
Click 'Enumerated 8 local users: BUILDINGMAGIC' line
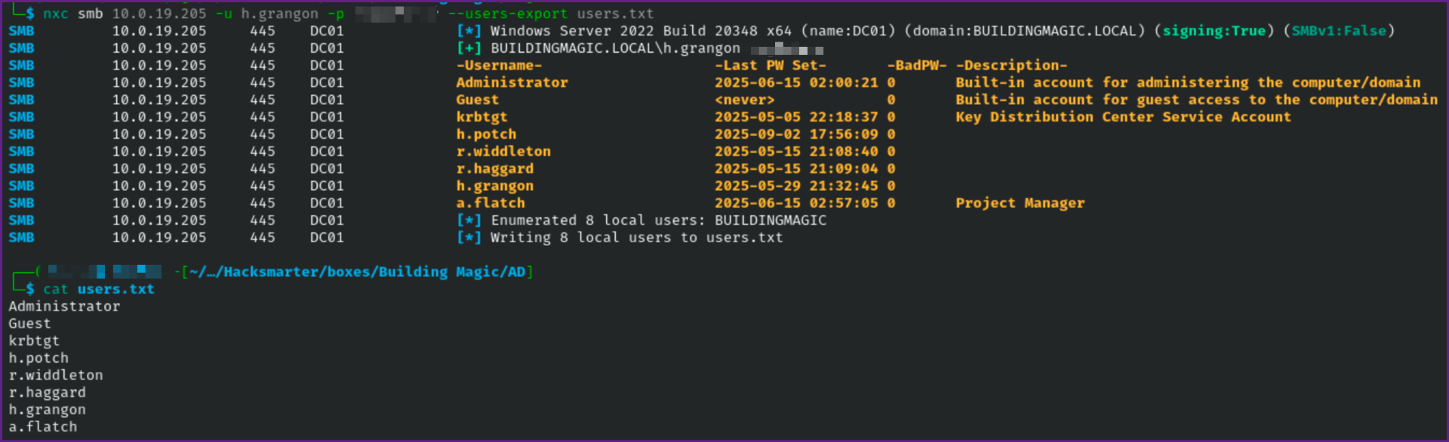tap(658, 220)
